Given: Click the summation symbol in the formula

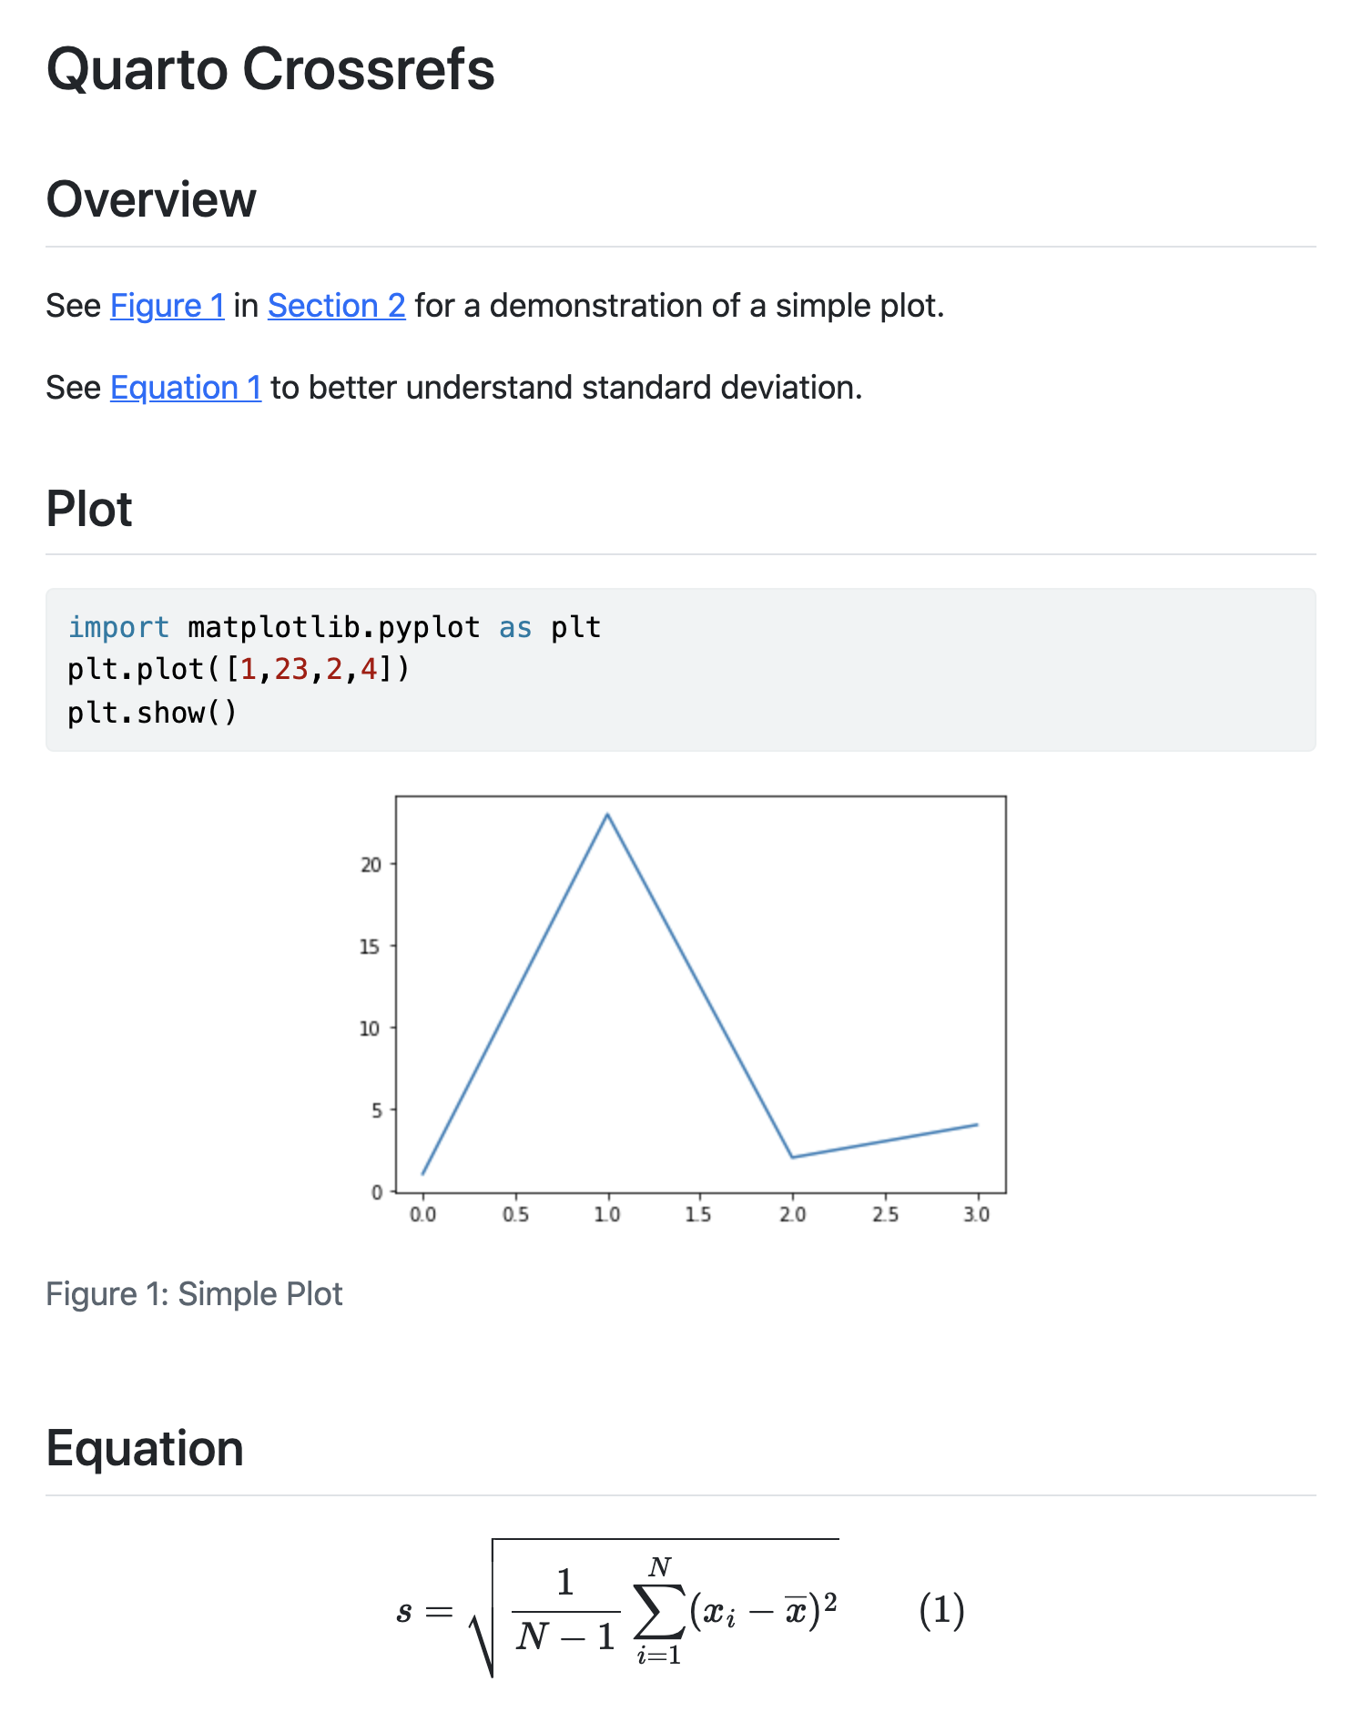Looking at the screenshot, I should (659, 1612).
